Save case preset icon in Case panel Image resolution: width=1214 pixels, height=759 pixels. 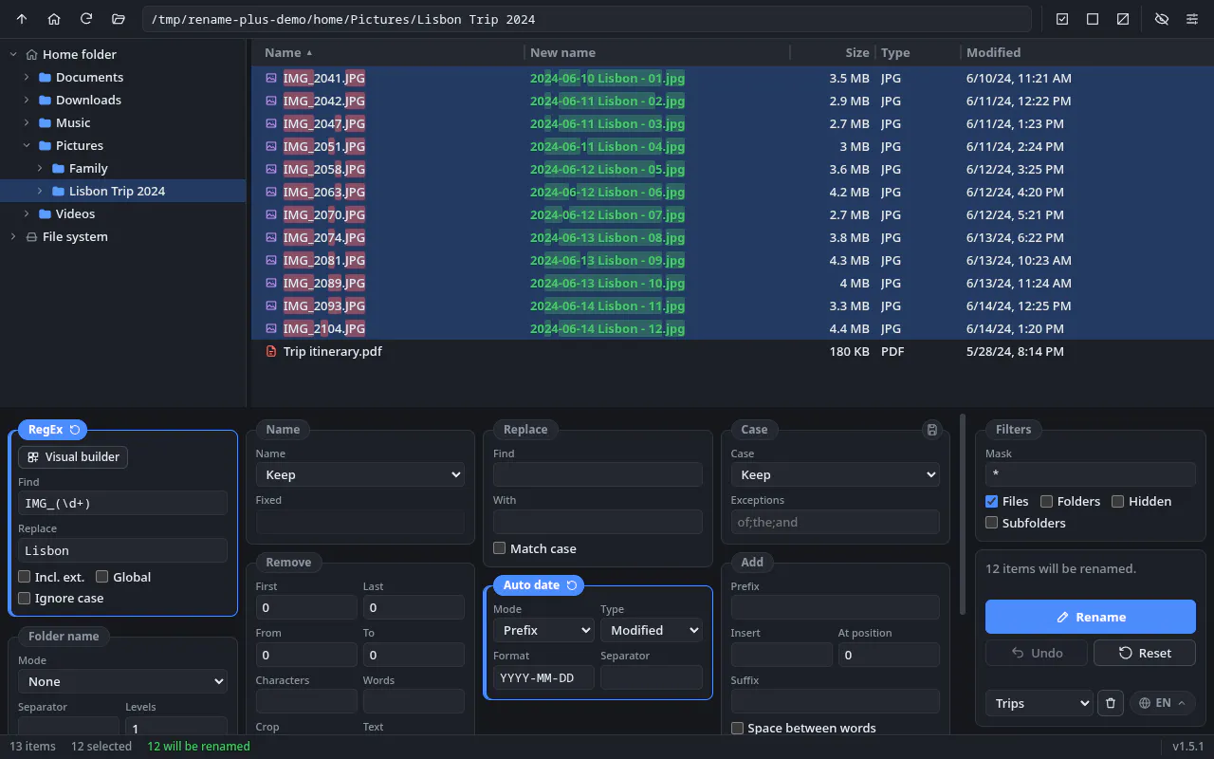(932, 430)
